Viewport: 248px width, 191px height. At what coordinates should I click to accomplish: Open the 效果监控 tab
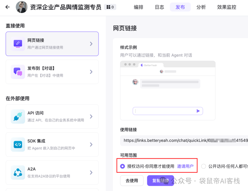click(x=227, y=7)
